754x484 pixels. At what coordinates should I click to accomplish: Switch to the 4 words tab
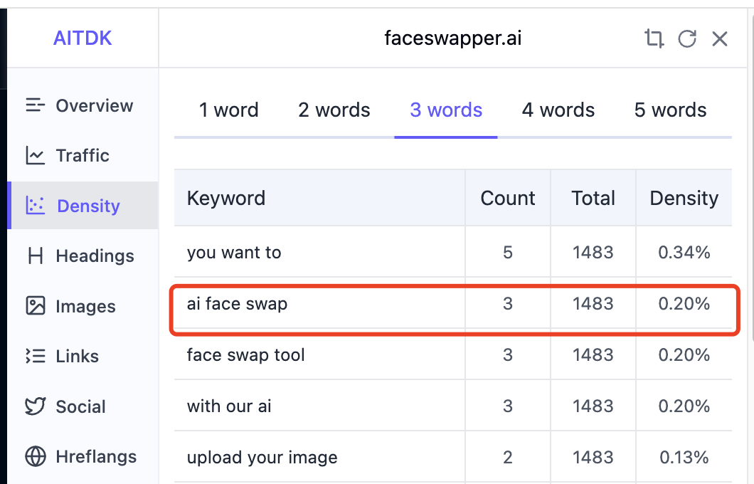coord(558,110)
